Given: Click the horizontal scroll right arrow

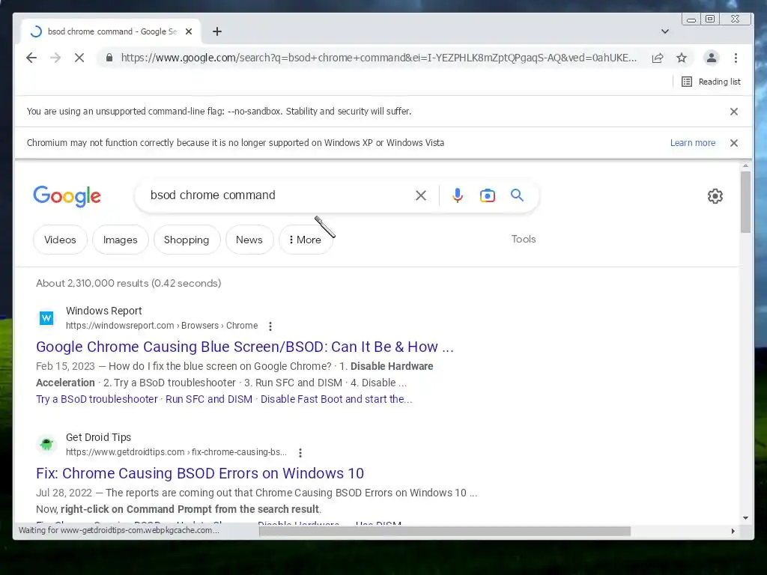Looking at the screenshot, I should coord(733,531).
